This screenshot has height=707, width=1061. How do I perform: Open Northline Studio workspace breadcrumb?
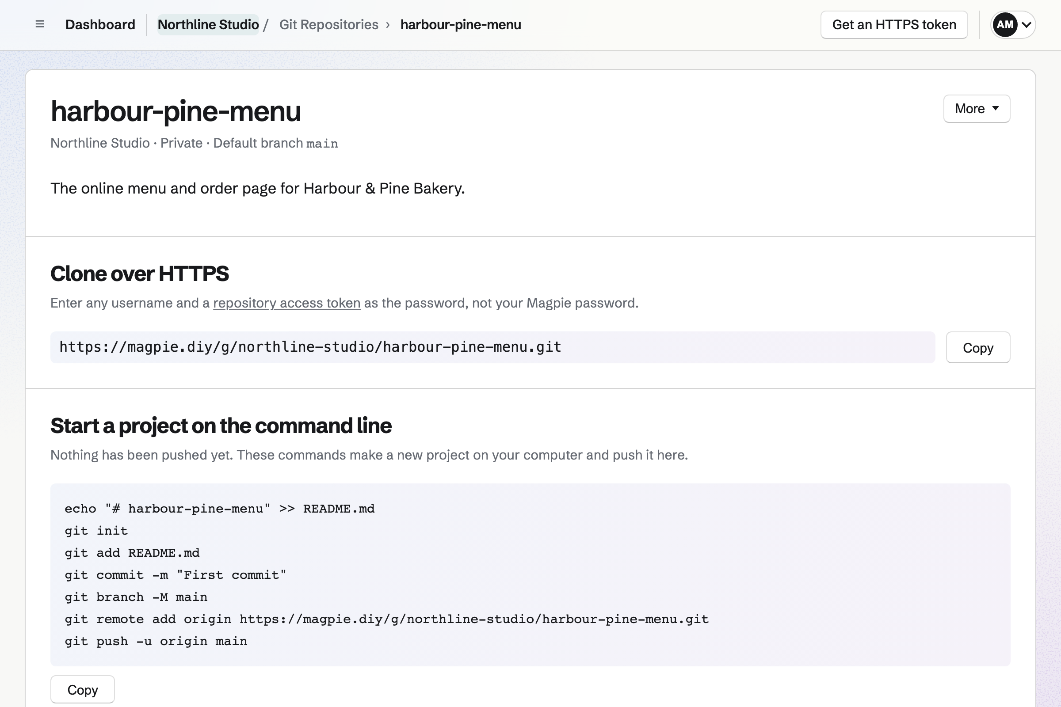[x=208, y=24]
